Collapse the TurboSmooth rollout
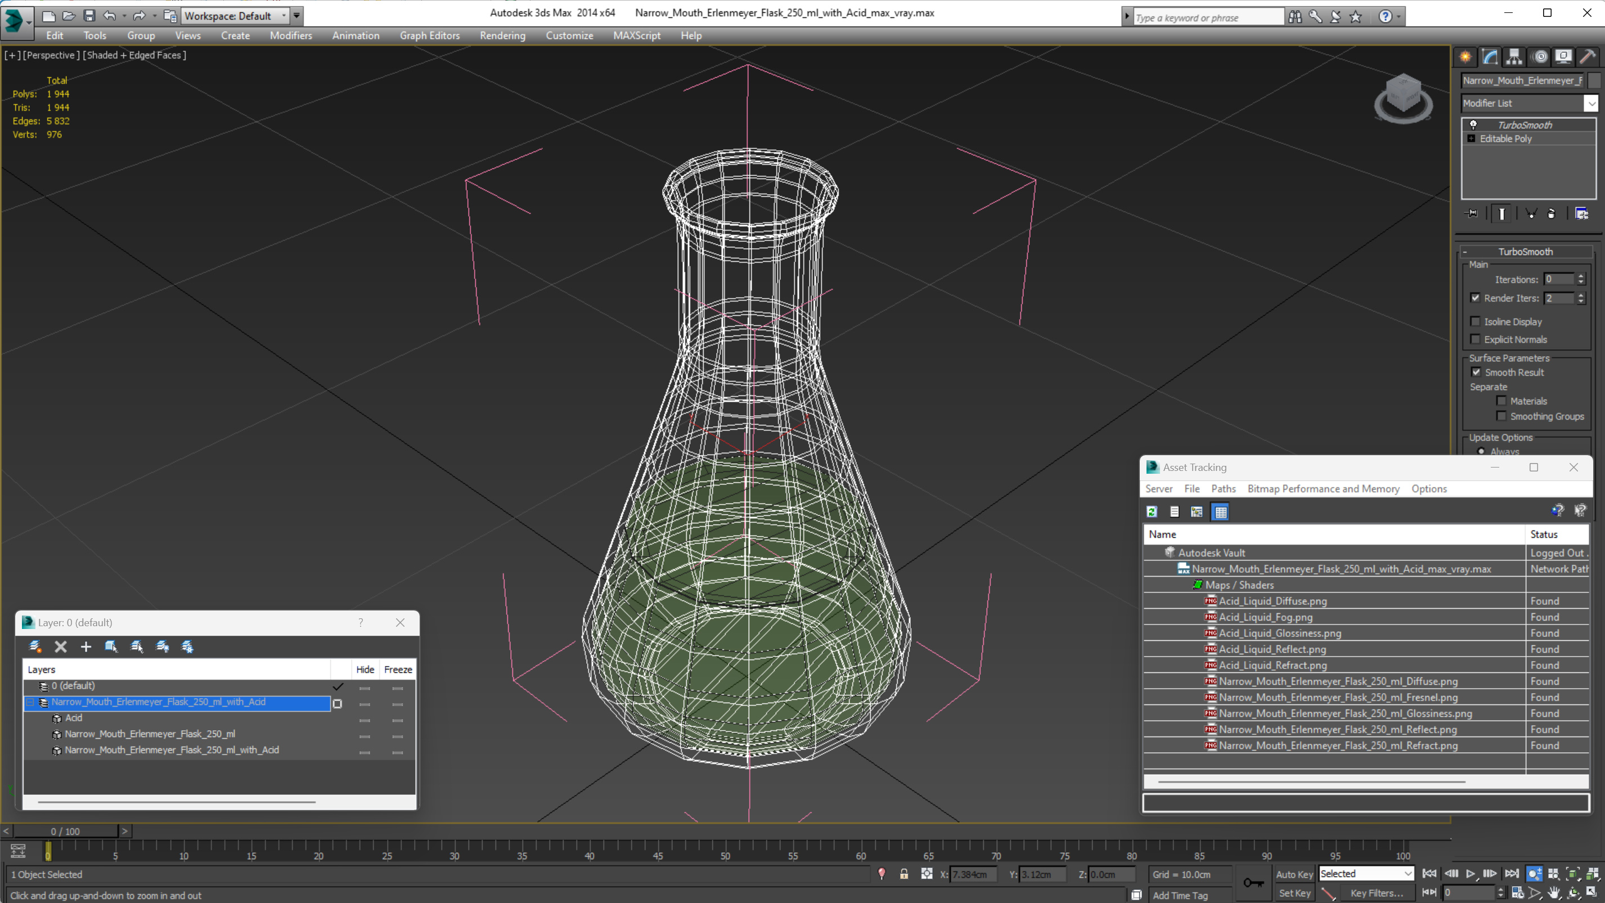Viewport: 1605px width, 903px height. tap(1525, 251)
